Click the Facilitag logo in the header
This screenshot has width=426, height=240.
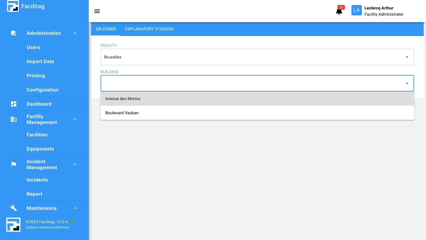[13, 6]
